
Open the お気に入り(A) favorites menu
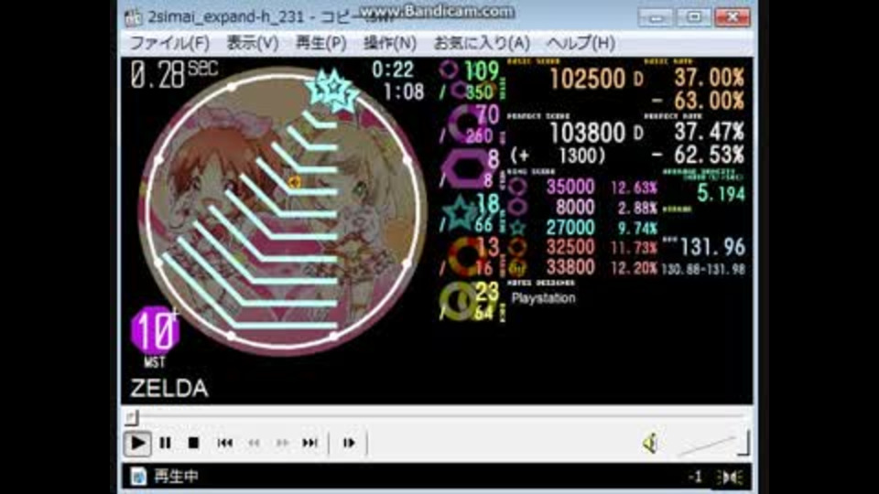click(482, 43)
